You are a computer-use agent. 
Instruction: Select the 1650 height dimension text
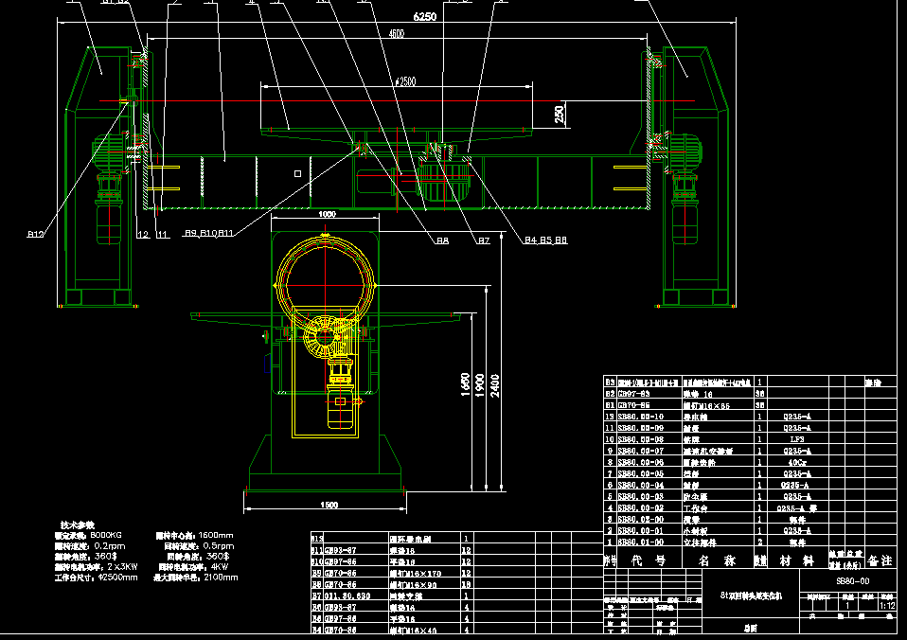tap(466, 383)
